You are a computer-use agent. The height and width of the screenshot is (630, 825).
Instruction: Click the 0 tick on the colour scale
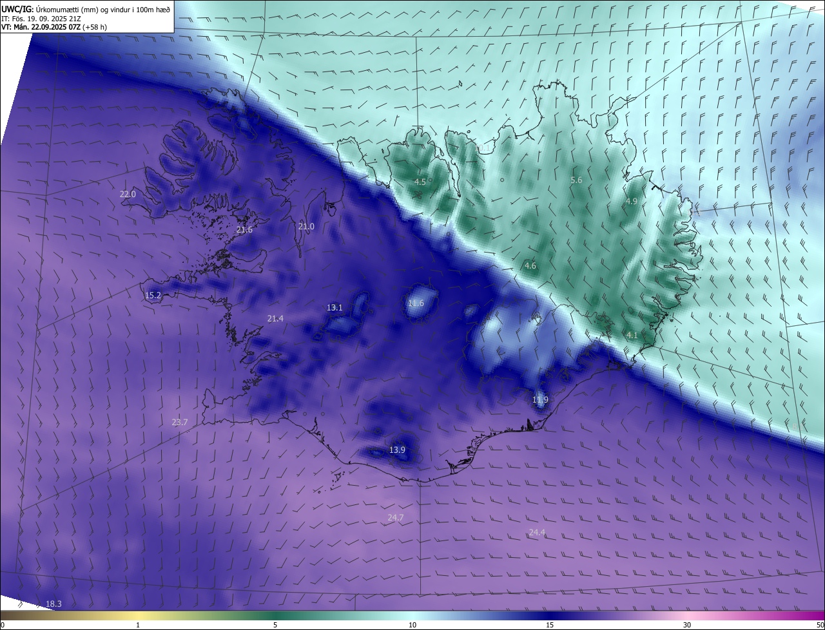2,625
